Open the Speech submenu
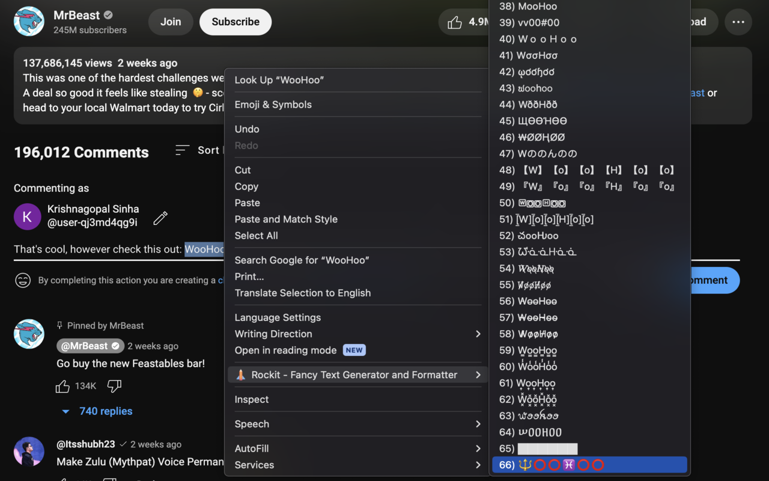This screenshot has height=481, width=769. point(357,424)
